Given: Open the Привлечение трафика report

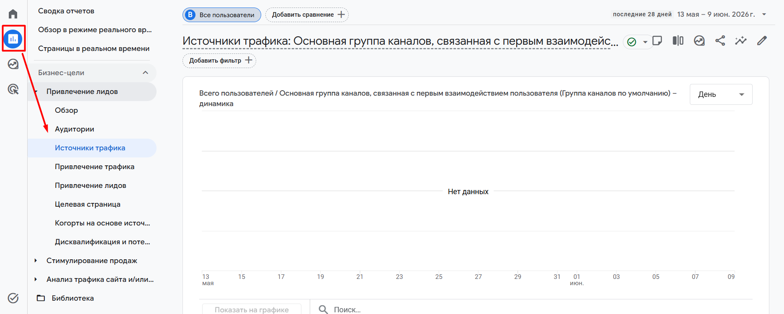Looking at the screenshot, I should [95, 167].
